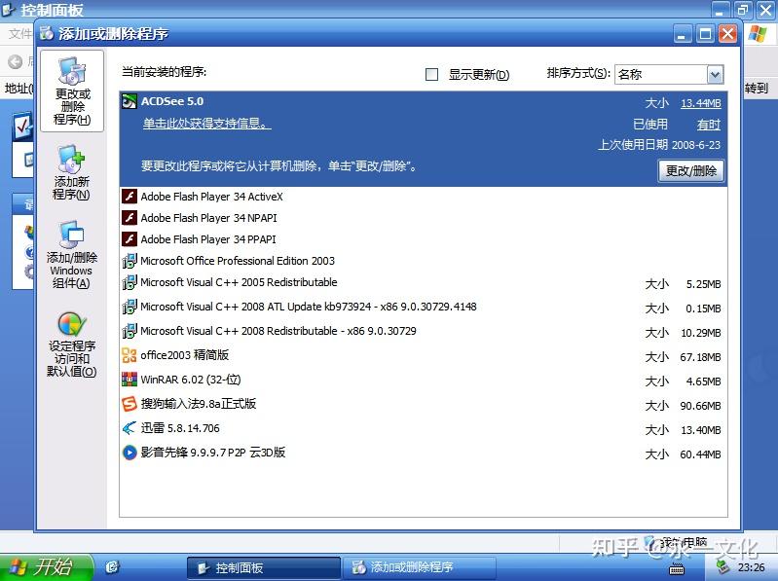Image resolution: width=778 pixels, height=581 pixels.
Task: Open Add/Remove Windows Components sidebar icon
Action: pos(71,235)
